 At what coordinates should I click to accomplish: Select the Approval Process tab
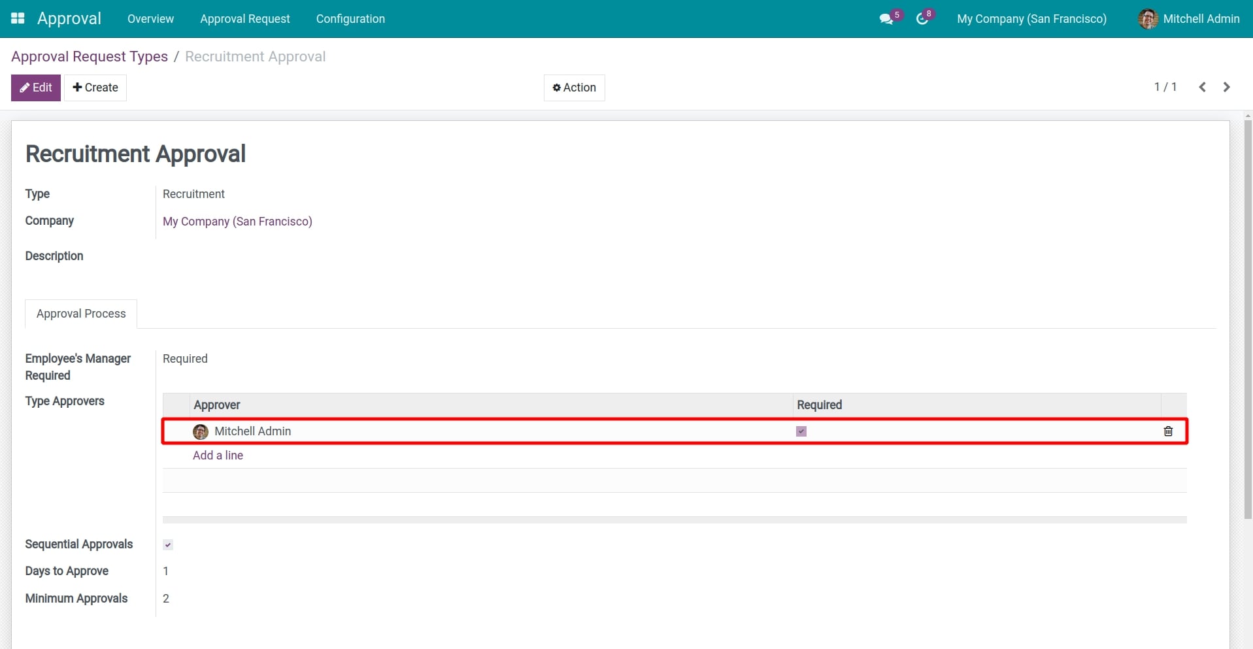point(81,314)
